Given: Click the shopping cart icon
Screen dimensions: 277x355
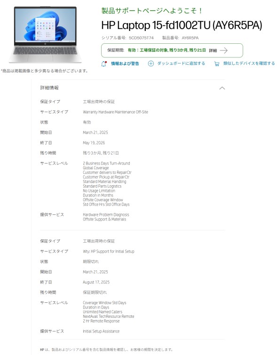Looking at the screenshot, I should click(217, 64).
